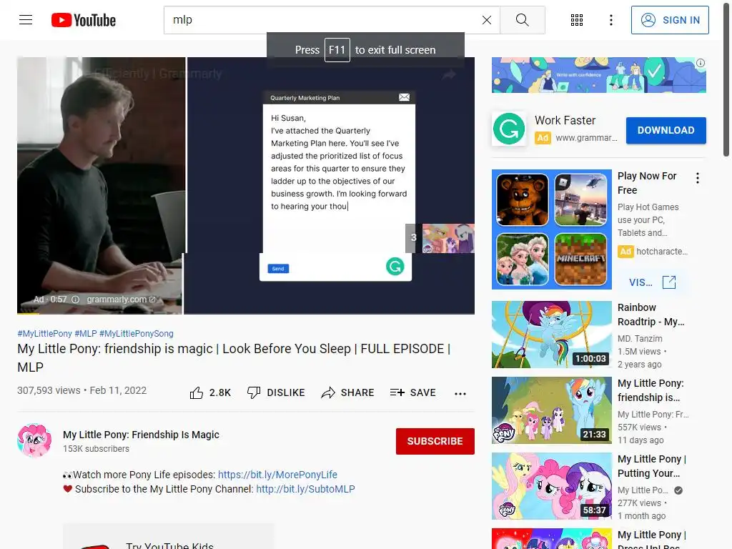This screenshot has height=549, width=732.
Task: Click the SHARE button
Action: [348, 393]
